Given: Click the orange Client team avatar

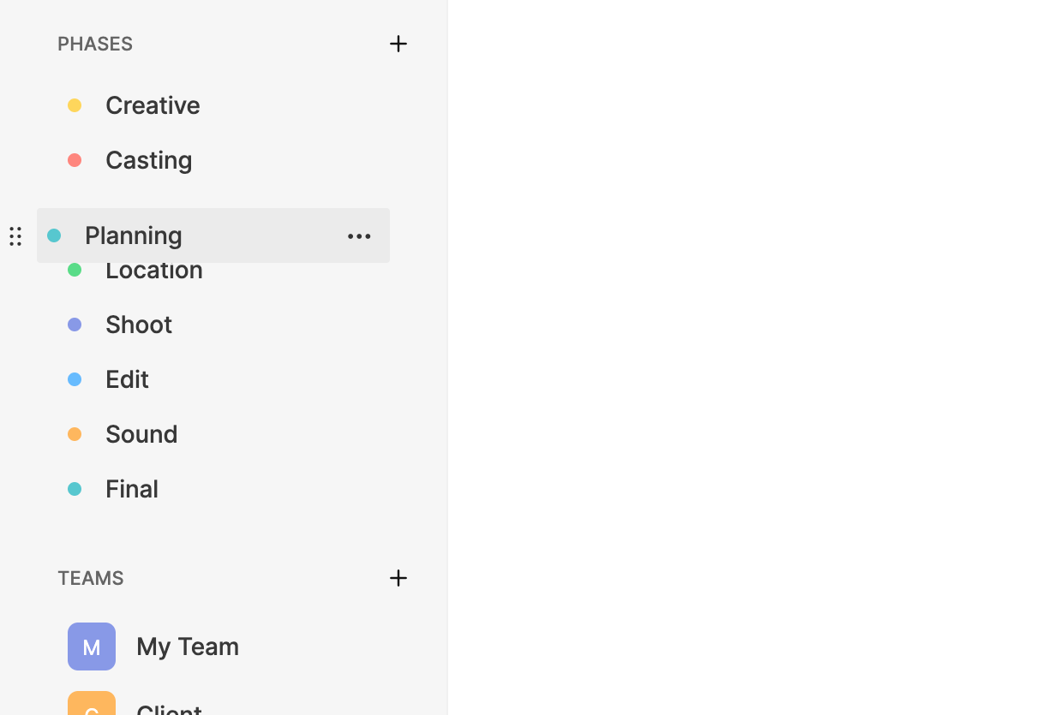Looking at the screenshot, I should (x=92, y=704).
